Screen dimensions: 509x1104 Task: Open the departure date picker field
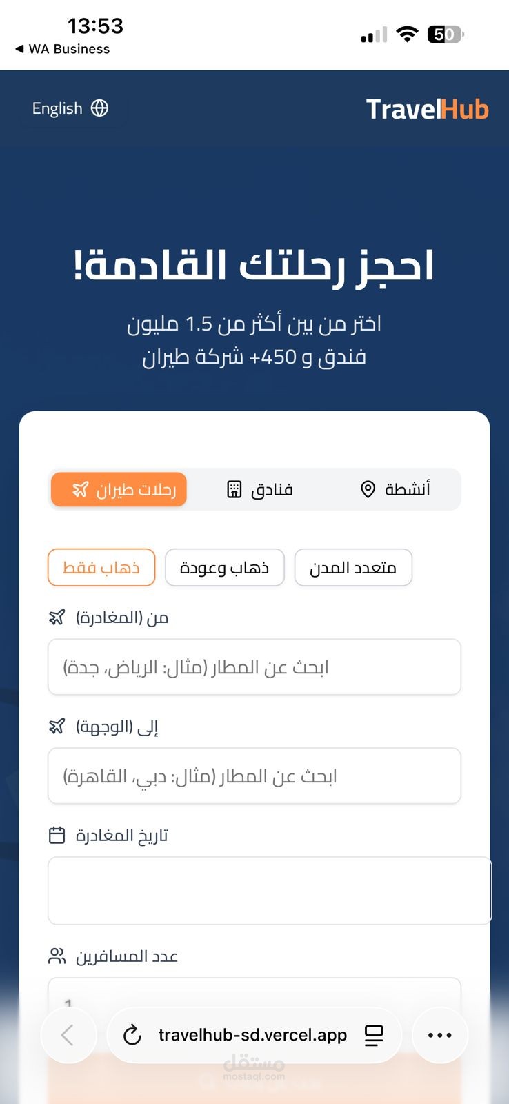click(x=269, y=890)
